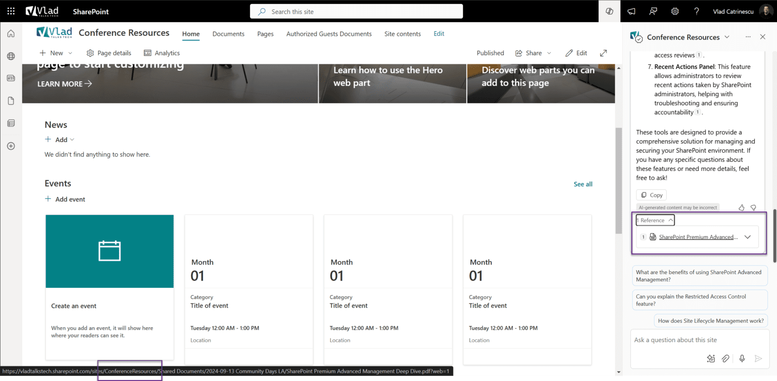Expand the SharePoint Premium Advanced reference chevron
777x381 pixels.
(x=748, y=237)
